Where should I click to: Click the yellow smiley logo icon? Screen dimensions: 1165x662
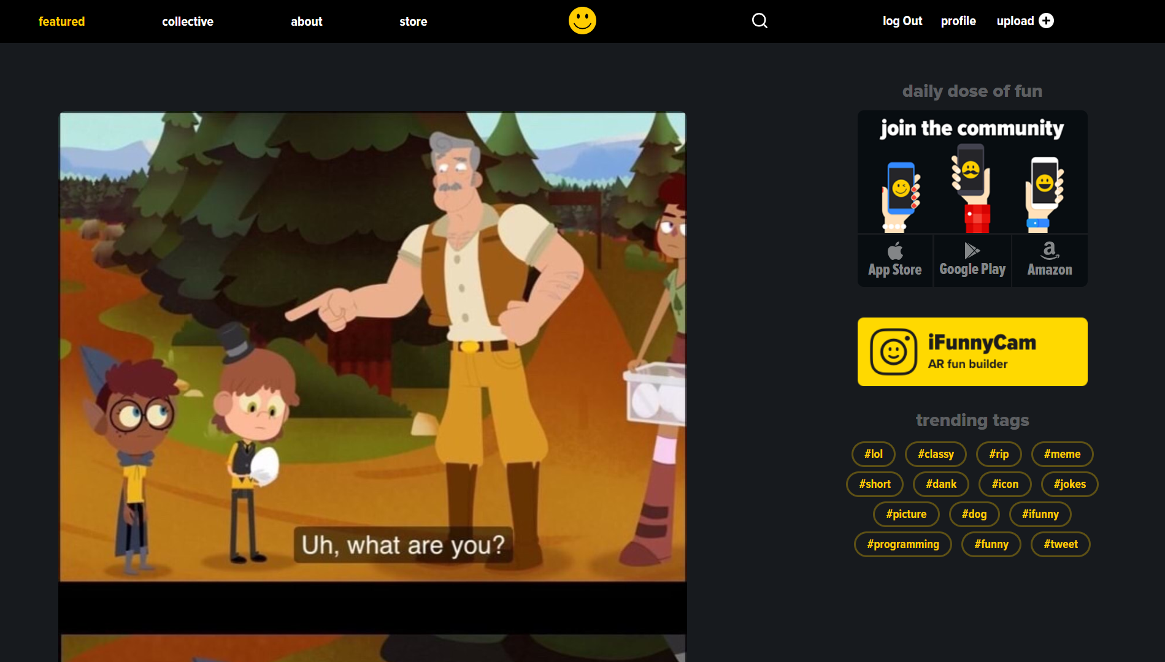[582, 21]
